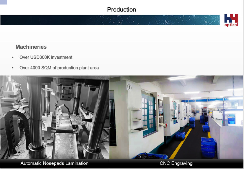Click the circled number 1 on CNC machine
Image resolution: width=244 pixels, height=169 pixels.
(129, 87)
